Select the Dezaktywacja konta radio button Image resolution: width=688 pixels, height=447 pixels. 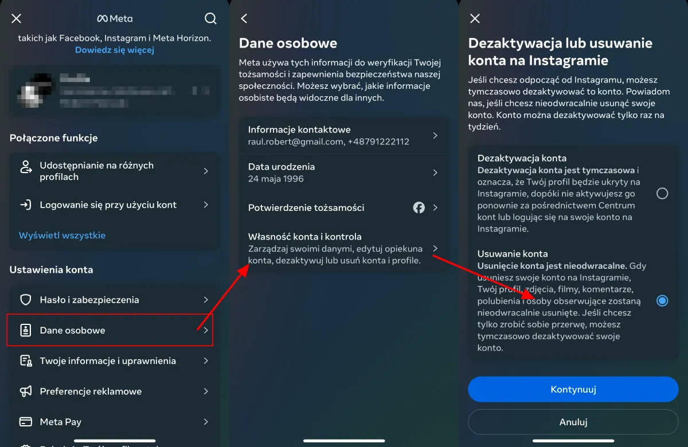(x=662, y=194)
